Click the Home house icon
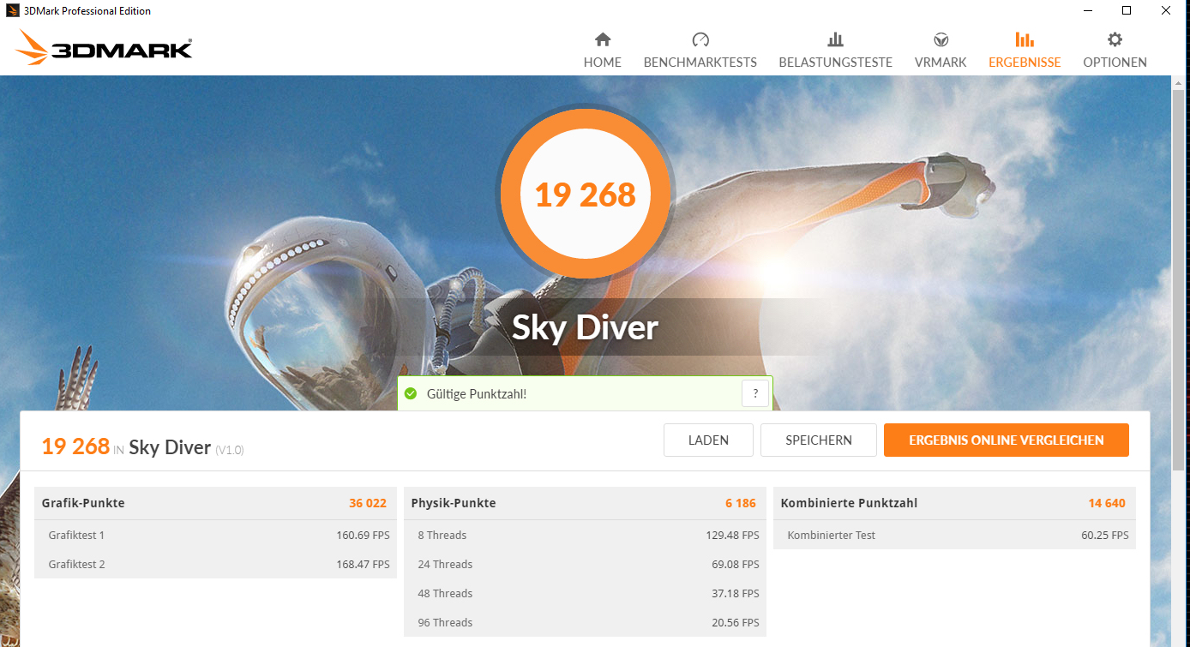The image size is (1190, 647). (603, 39)
